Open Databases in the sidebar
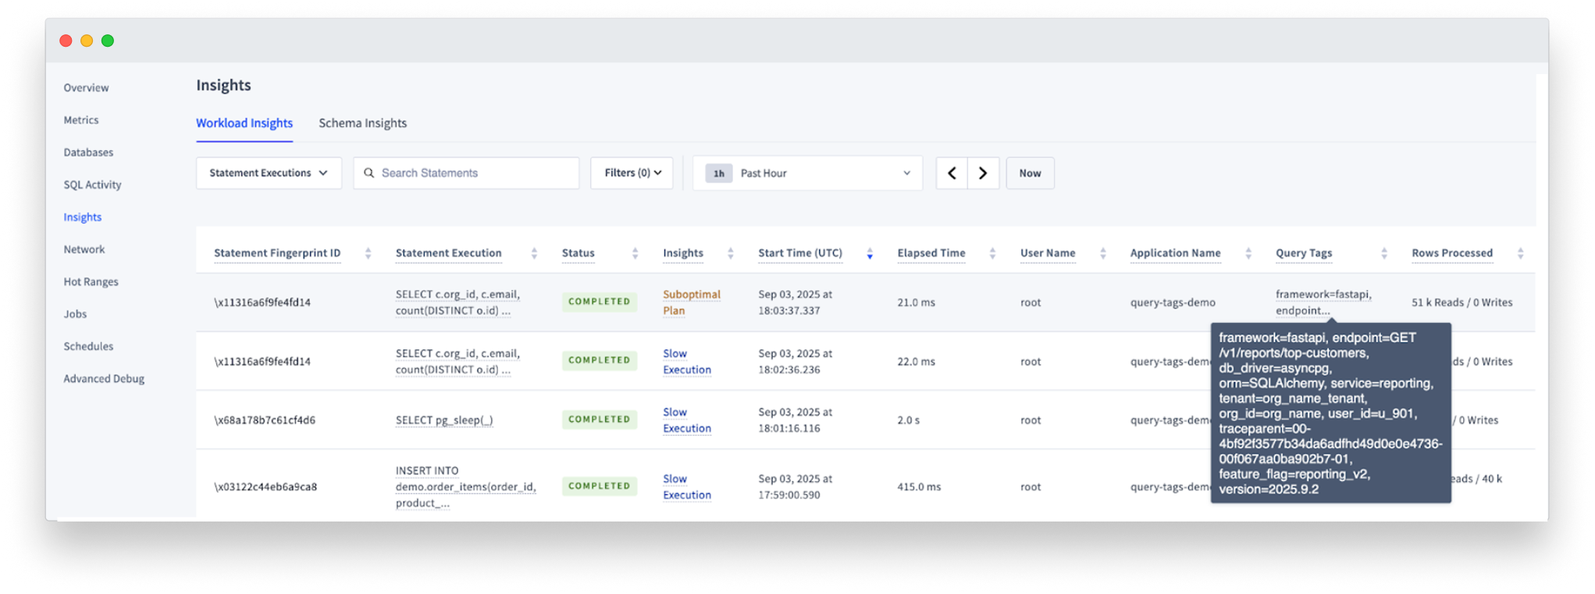 point(88,153)
